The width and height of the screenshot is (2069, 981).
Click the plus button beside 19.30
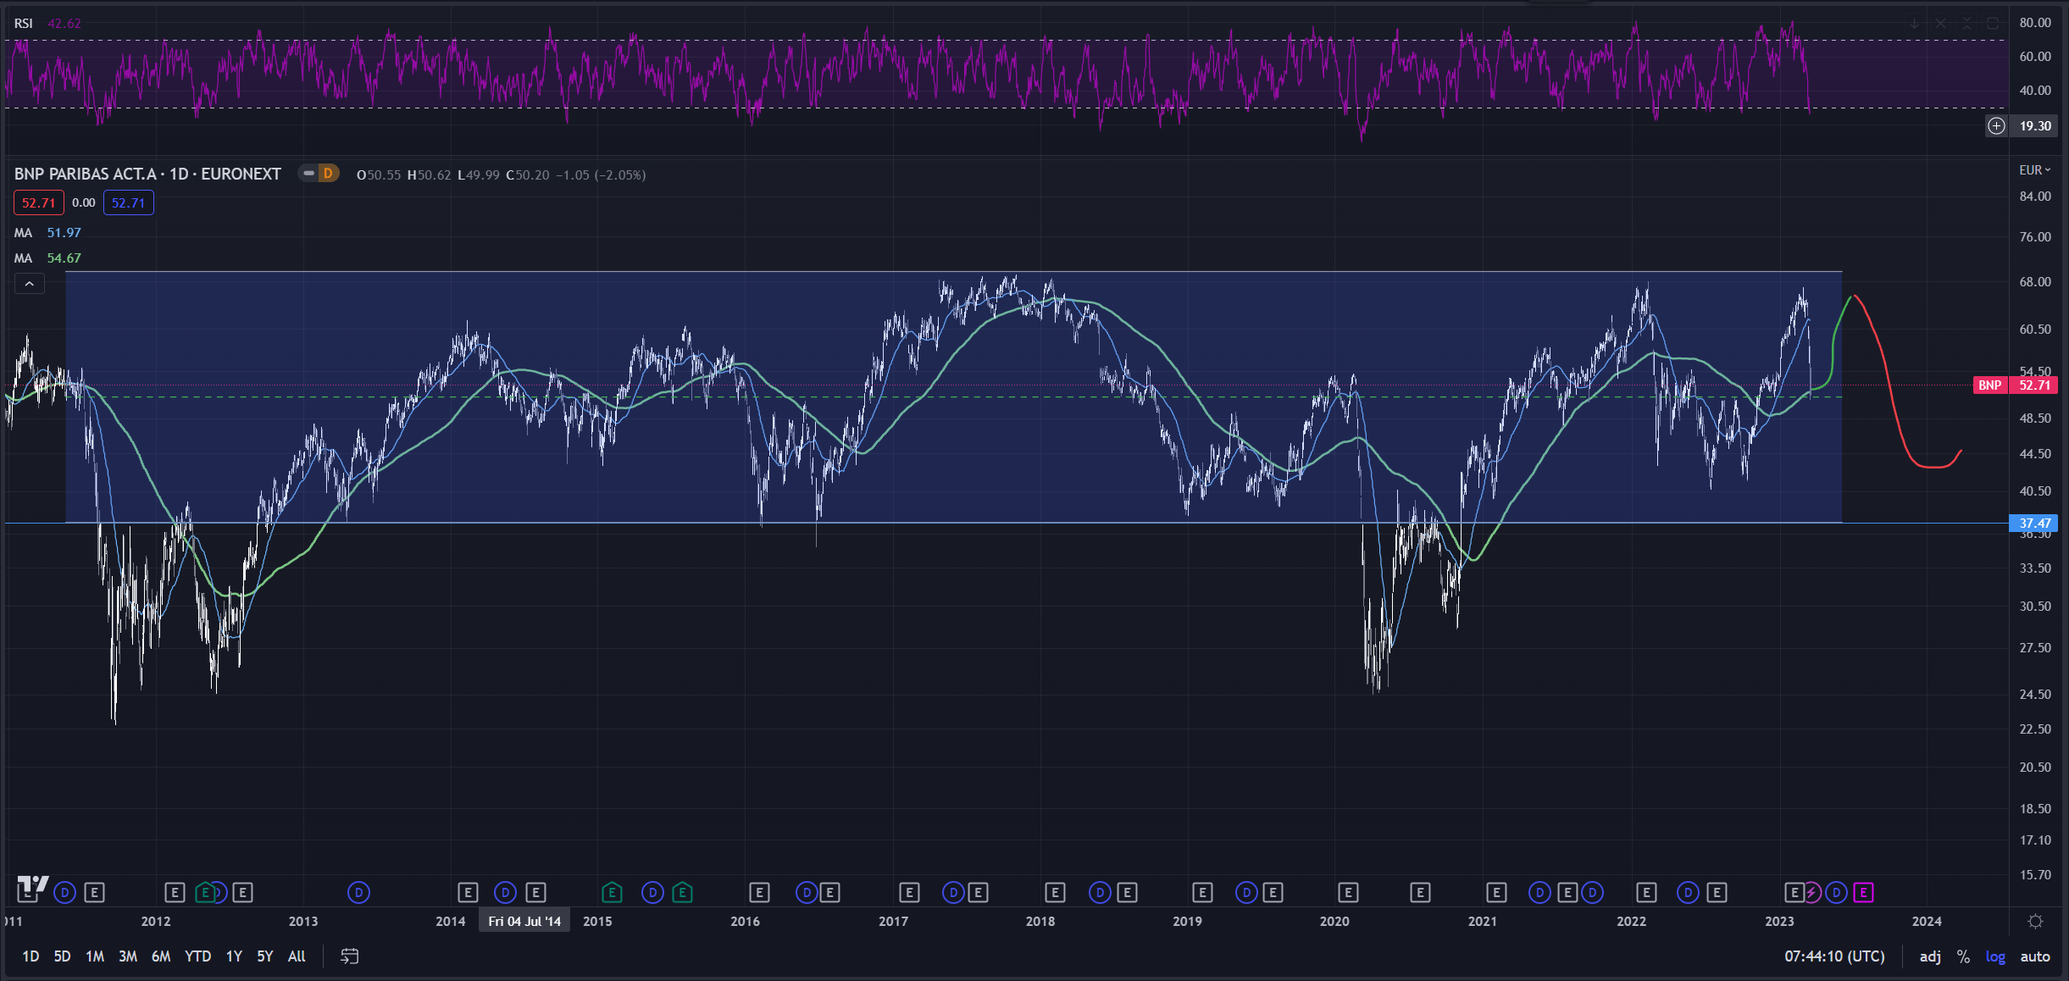[1996, 126]
